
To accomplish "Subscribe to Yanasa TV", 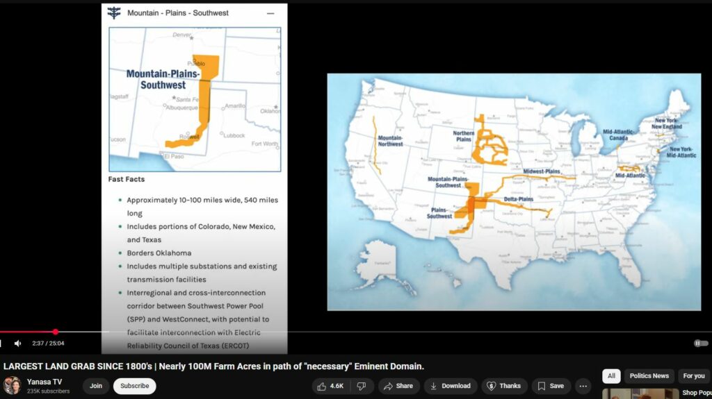I will point(134,386).
